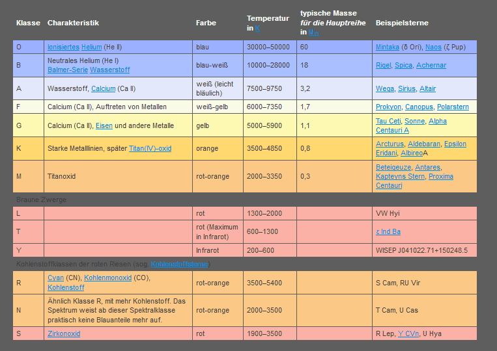Click the Rigel star link

(383, 65)
